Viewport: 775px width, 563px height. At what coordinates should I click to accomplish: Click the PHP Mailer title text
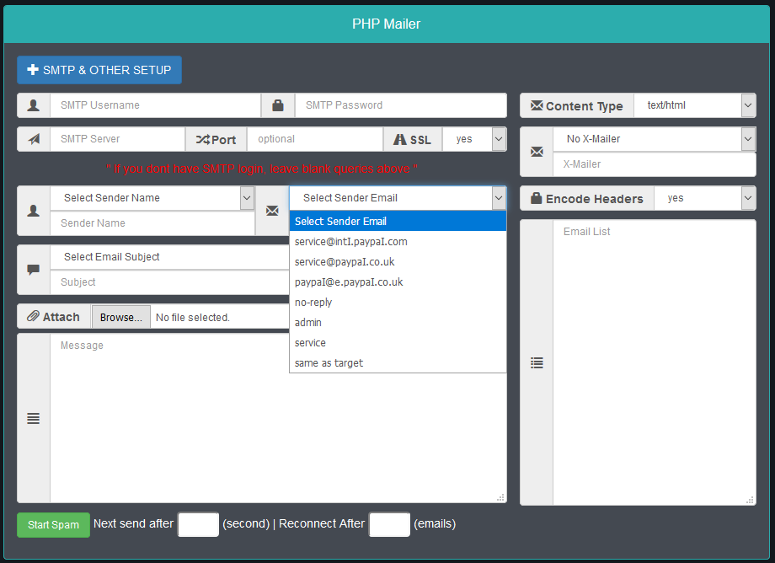(387, 24)
